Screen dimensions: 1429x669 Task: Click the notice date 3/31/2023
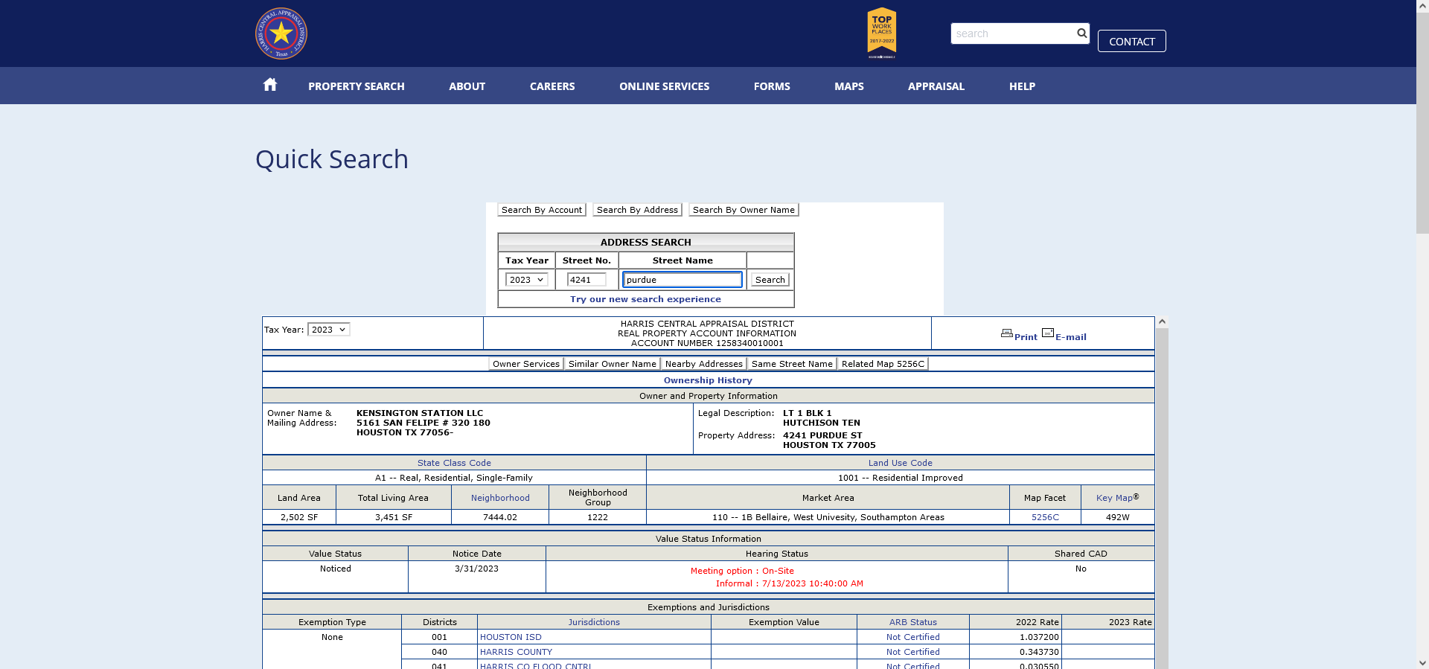pyautogui.click(x=476, y=569)
